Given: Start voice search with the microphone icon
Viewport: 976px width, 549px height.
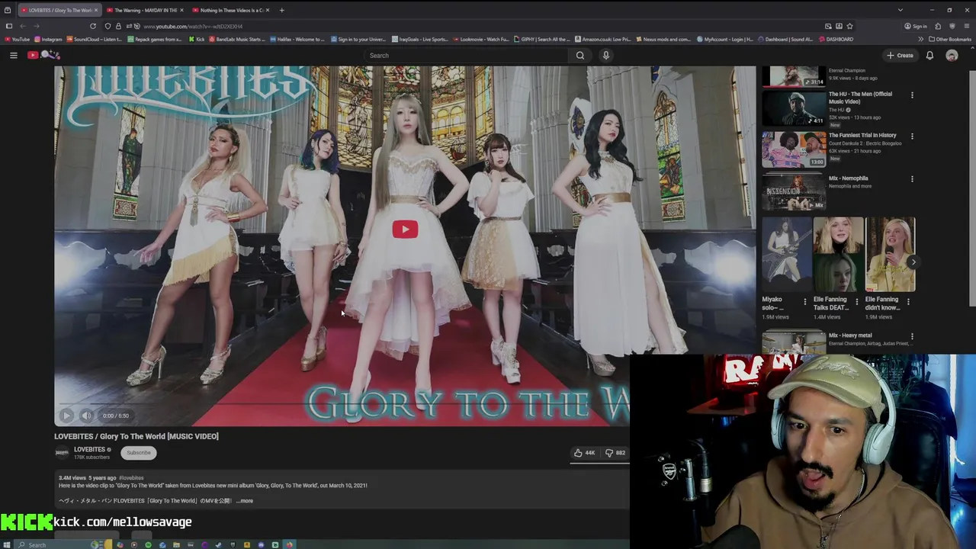Looking at the screenshot, I should coord(606,55).
